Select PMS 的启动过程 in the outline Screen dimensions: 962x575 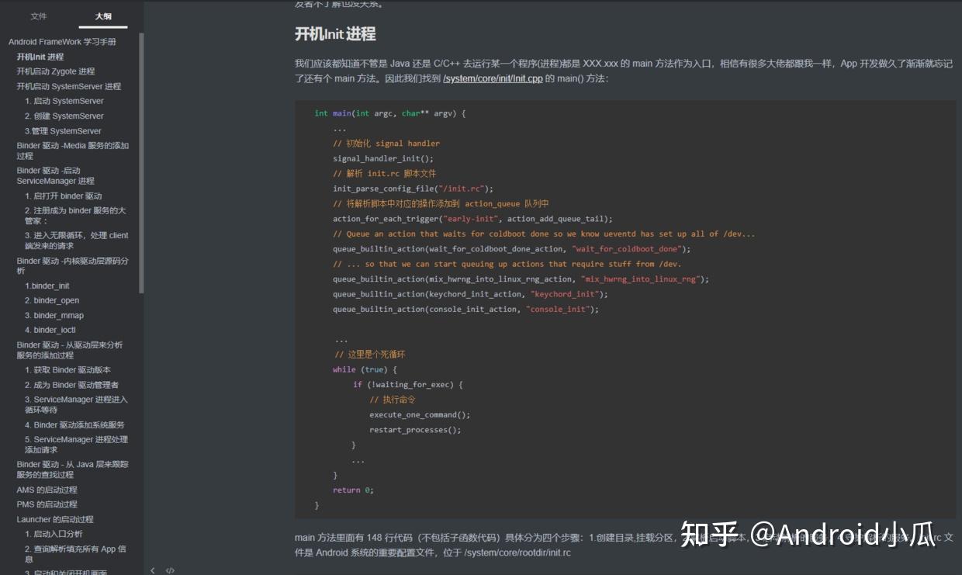(x=47, y=504)
